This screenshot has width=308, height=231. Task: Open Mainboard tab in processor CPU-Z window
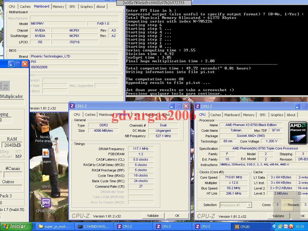232,115
